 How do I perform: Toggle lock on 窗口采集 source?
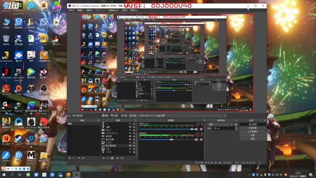coord(134,140)
